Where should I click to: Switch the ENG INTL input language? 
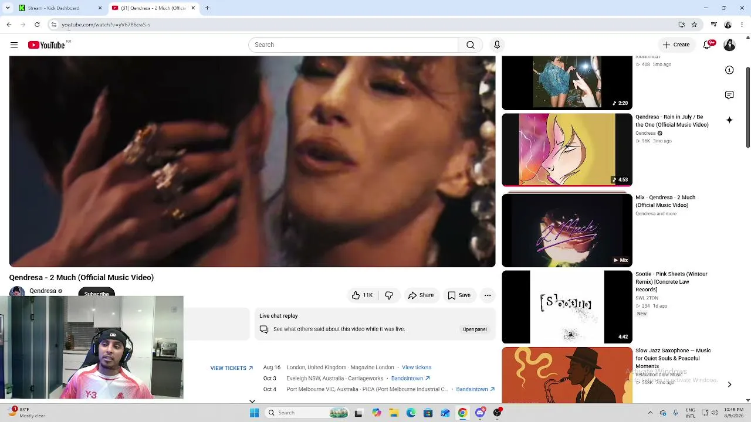tap(691, 413)
